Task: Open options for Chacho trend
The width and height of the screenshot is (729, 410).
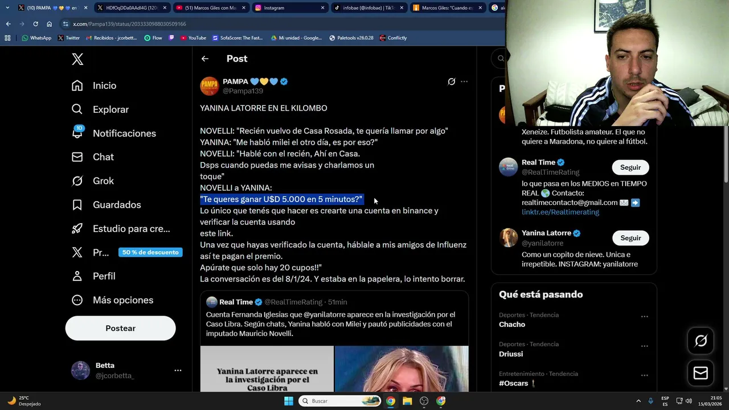Action: (644, 316)
